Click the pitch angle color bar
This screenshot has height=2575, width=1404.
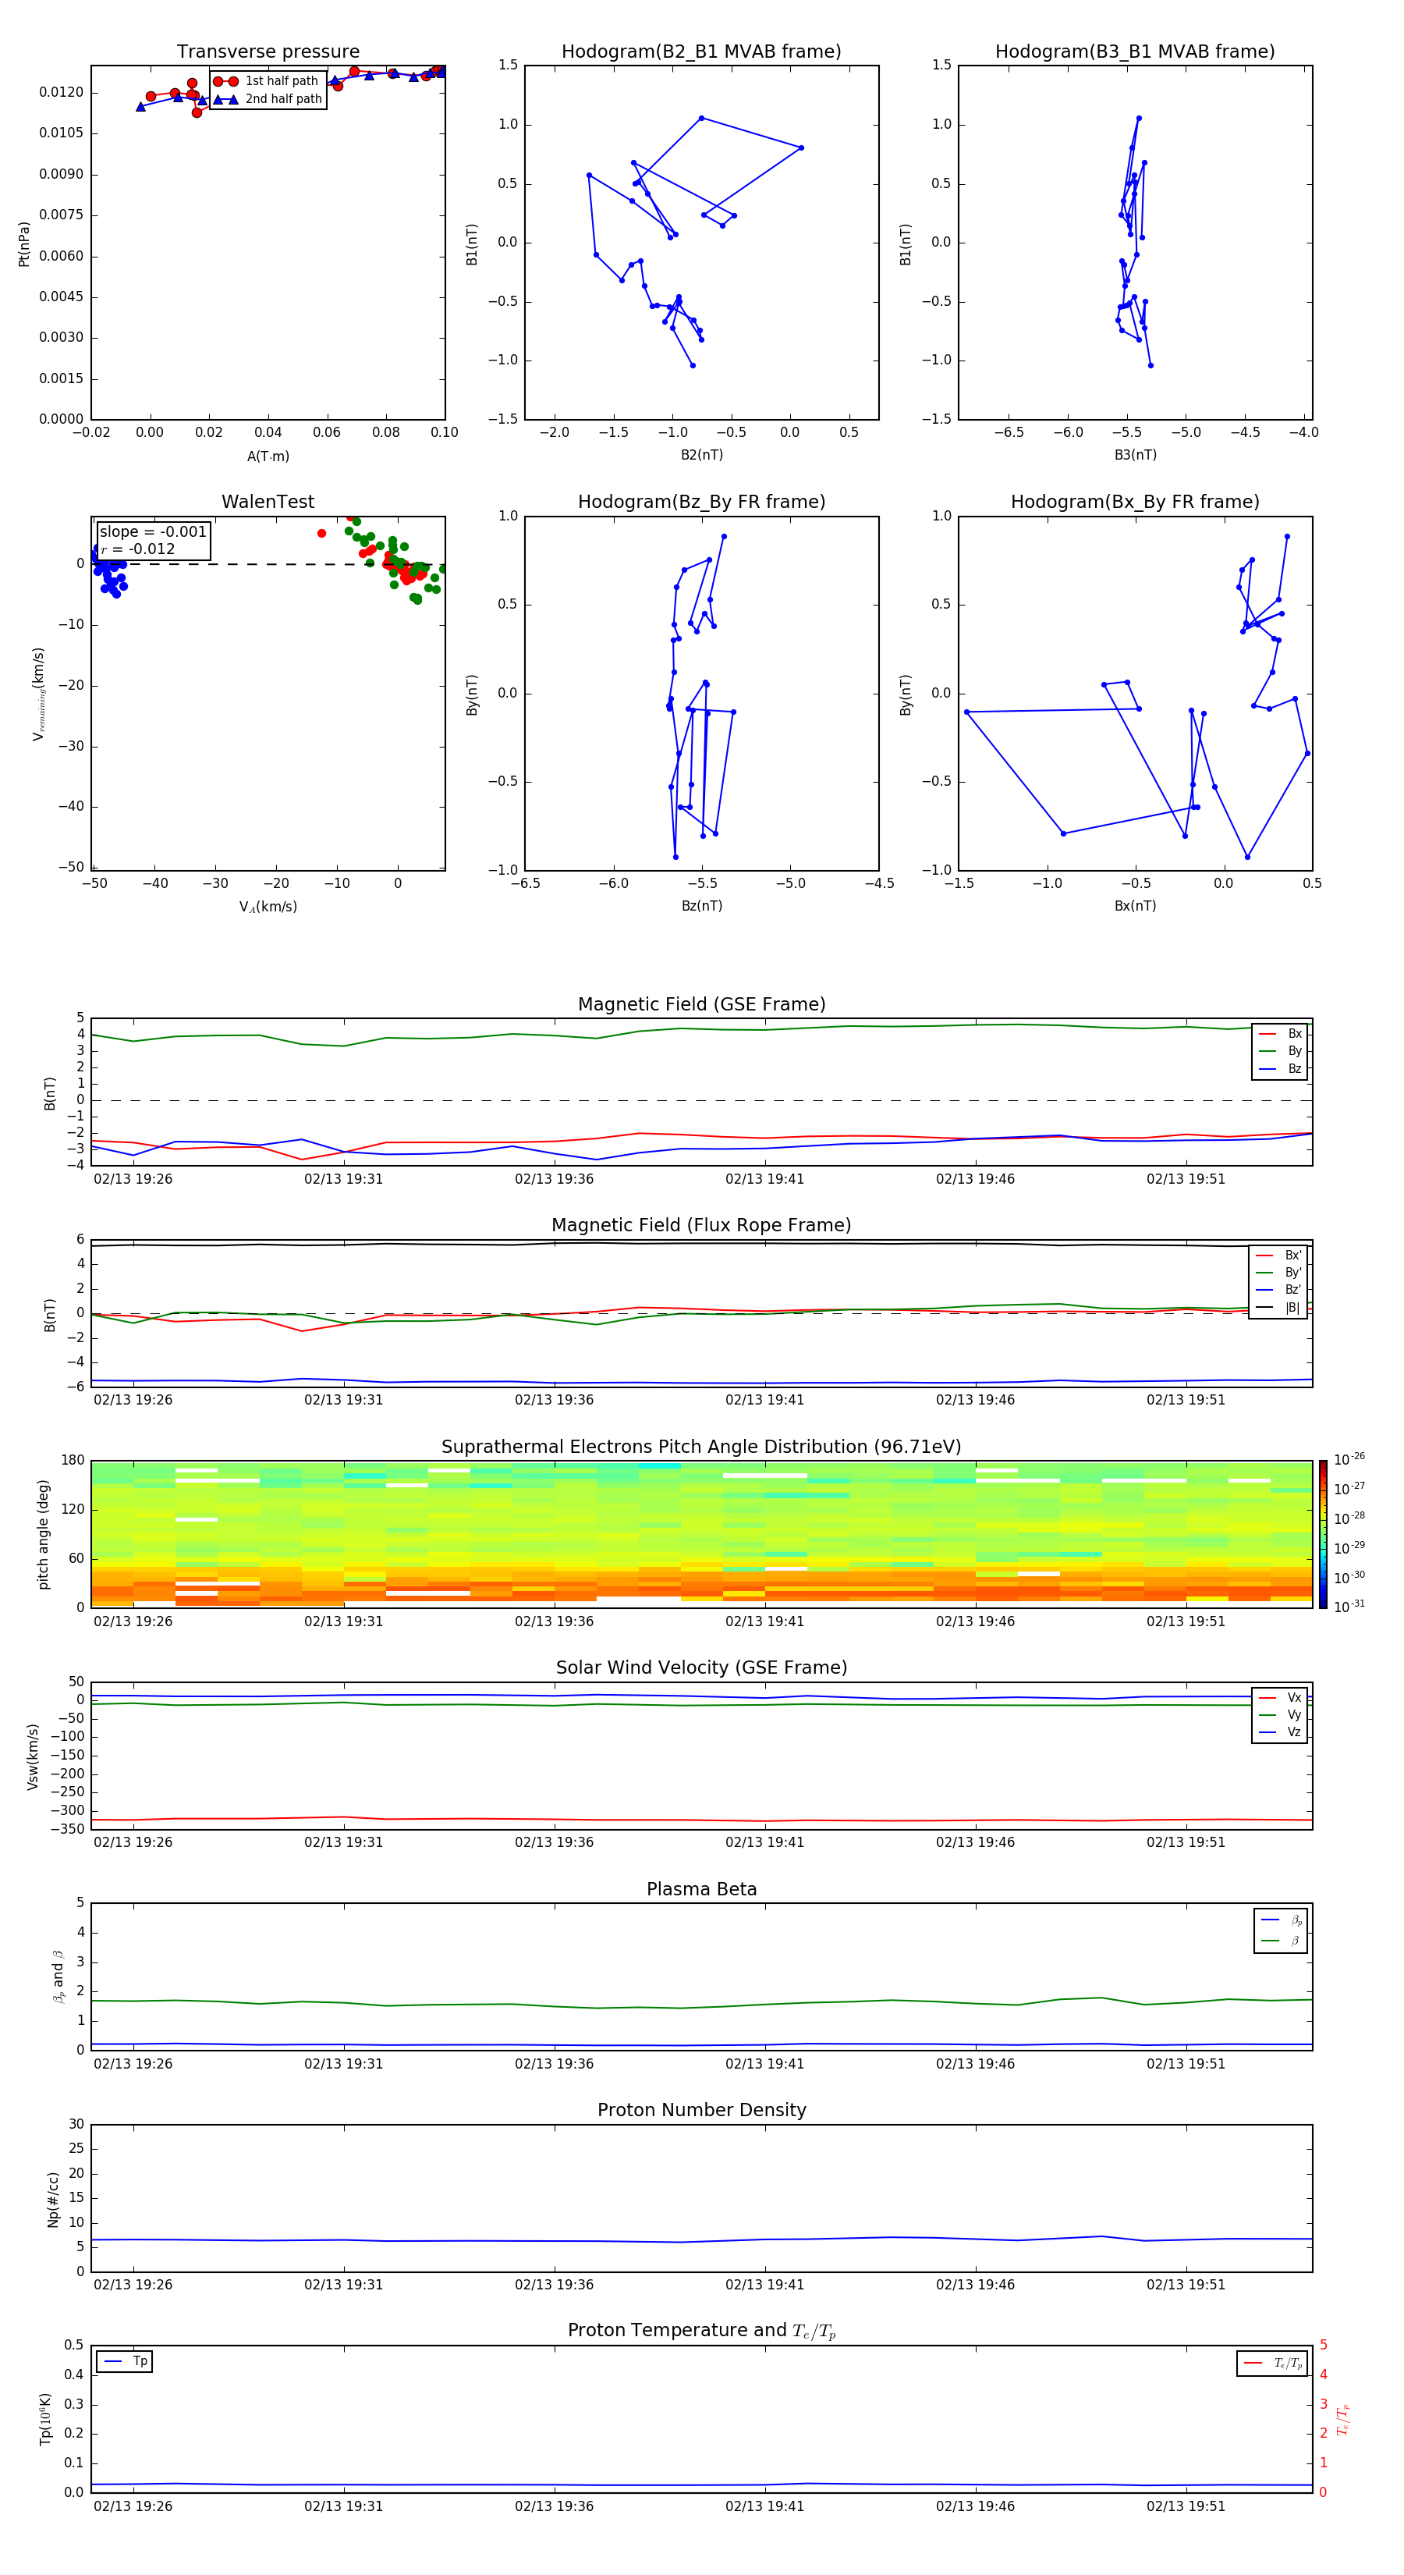pos(1323,1533)
